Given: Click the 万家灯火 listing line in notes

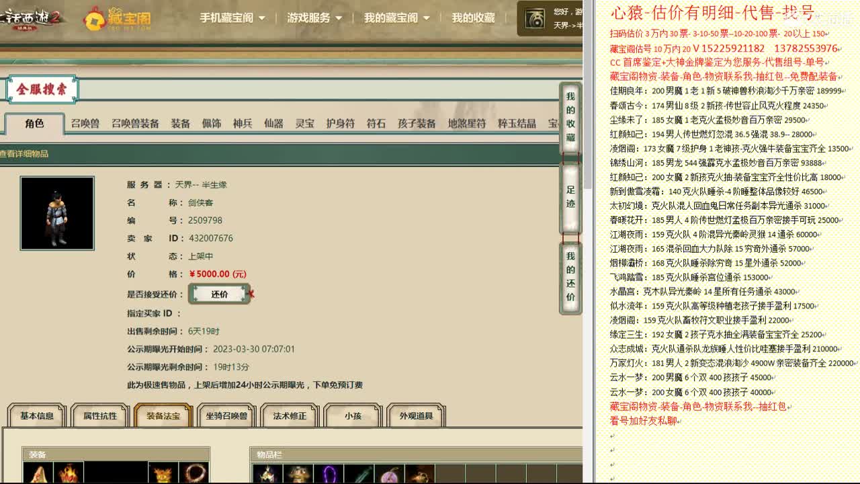Looking at the screenshot, I should pos(734,363).
